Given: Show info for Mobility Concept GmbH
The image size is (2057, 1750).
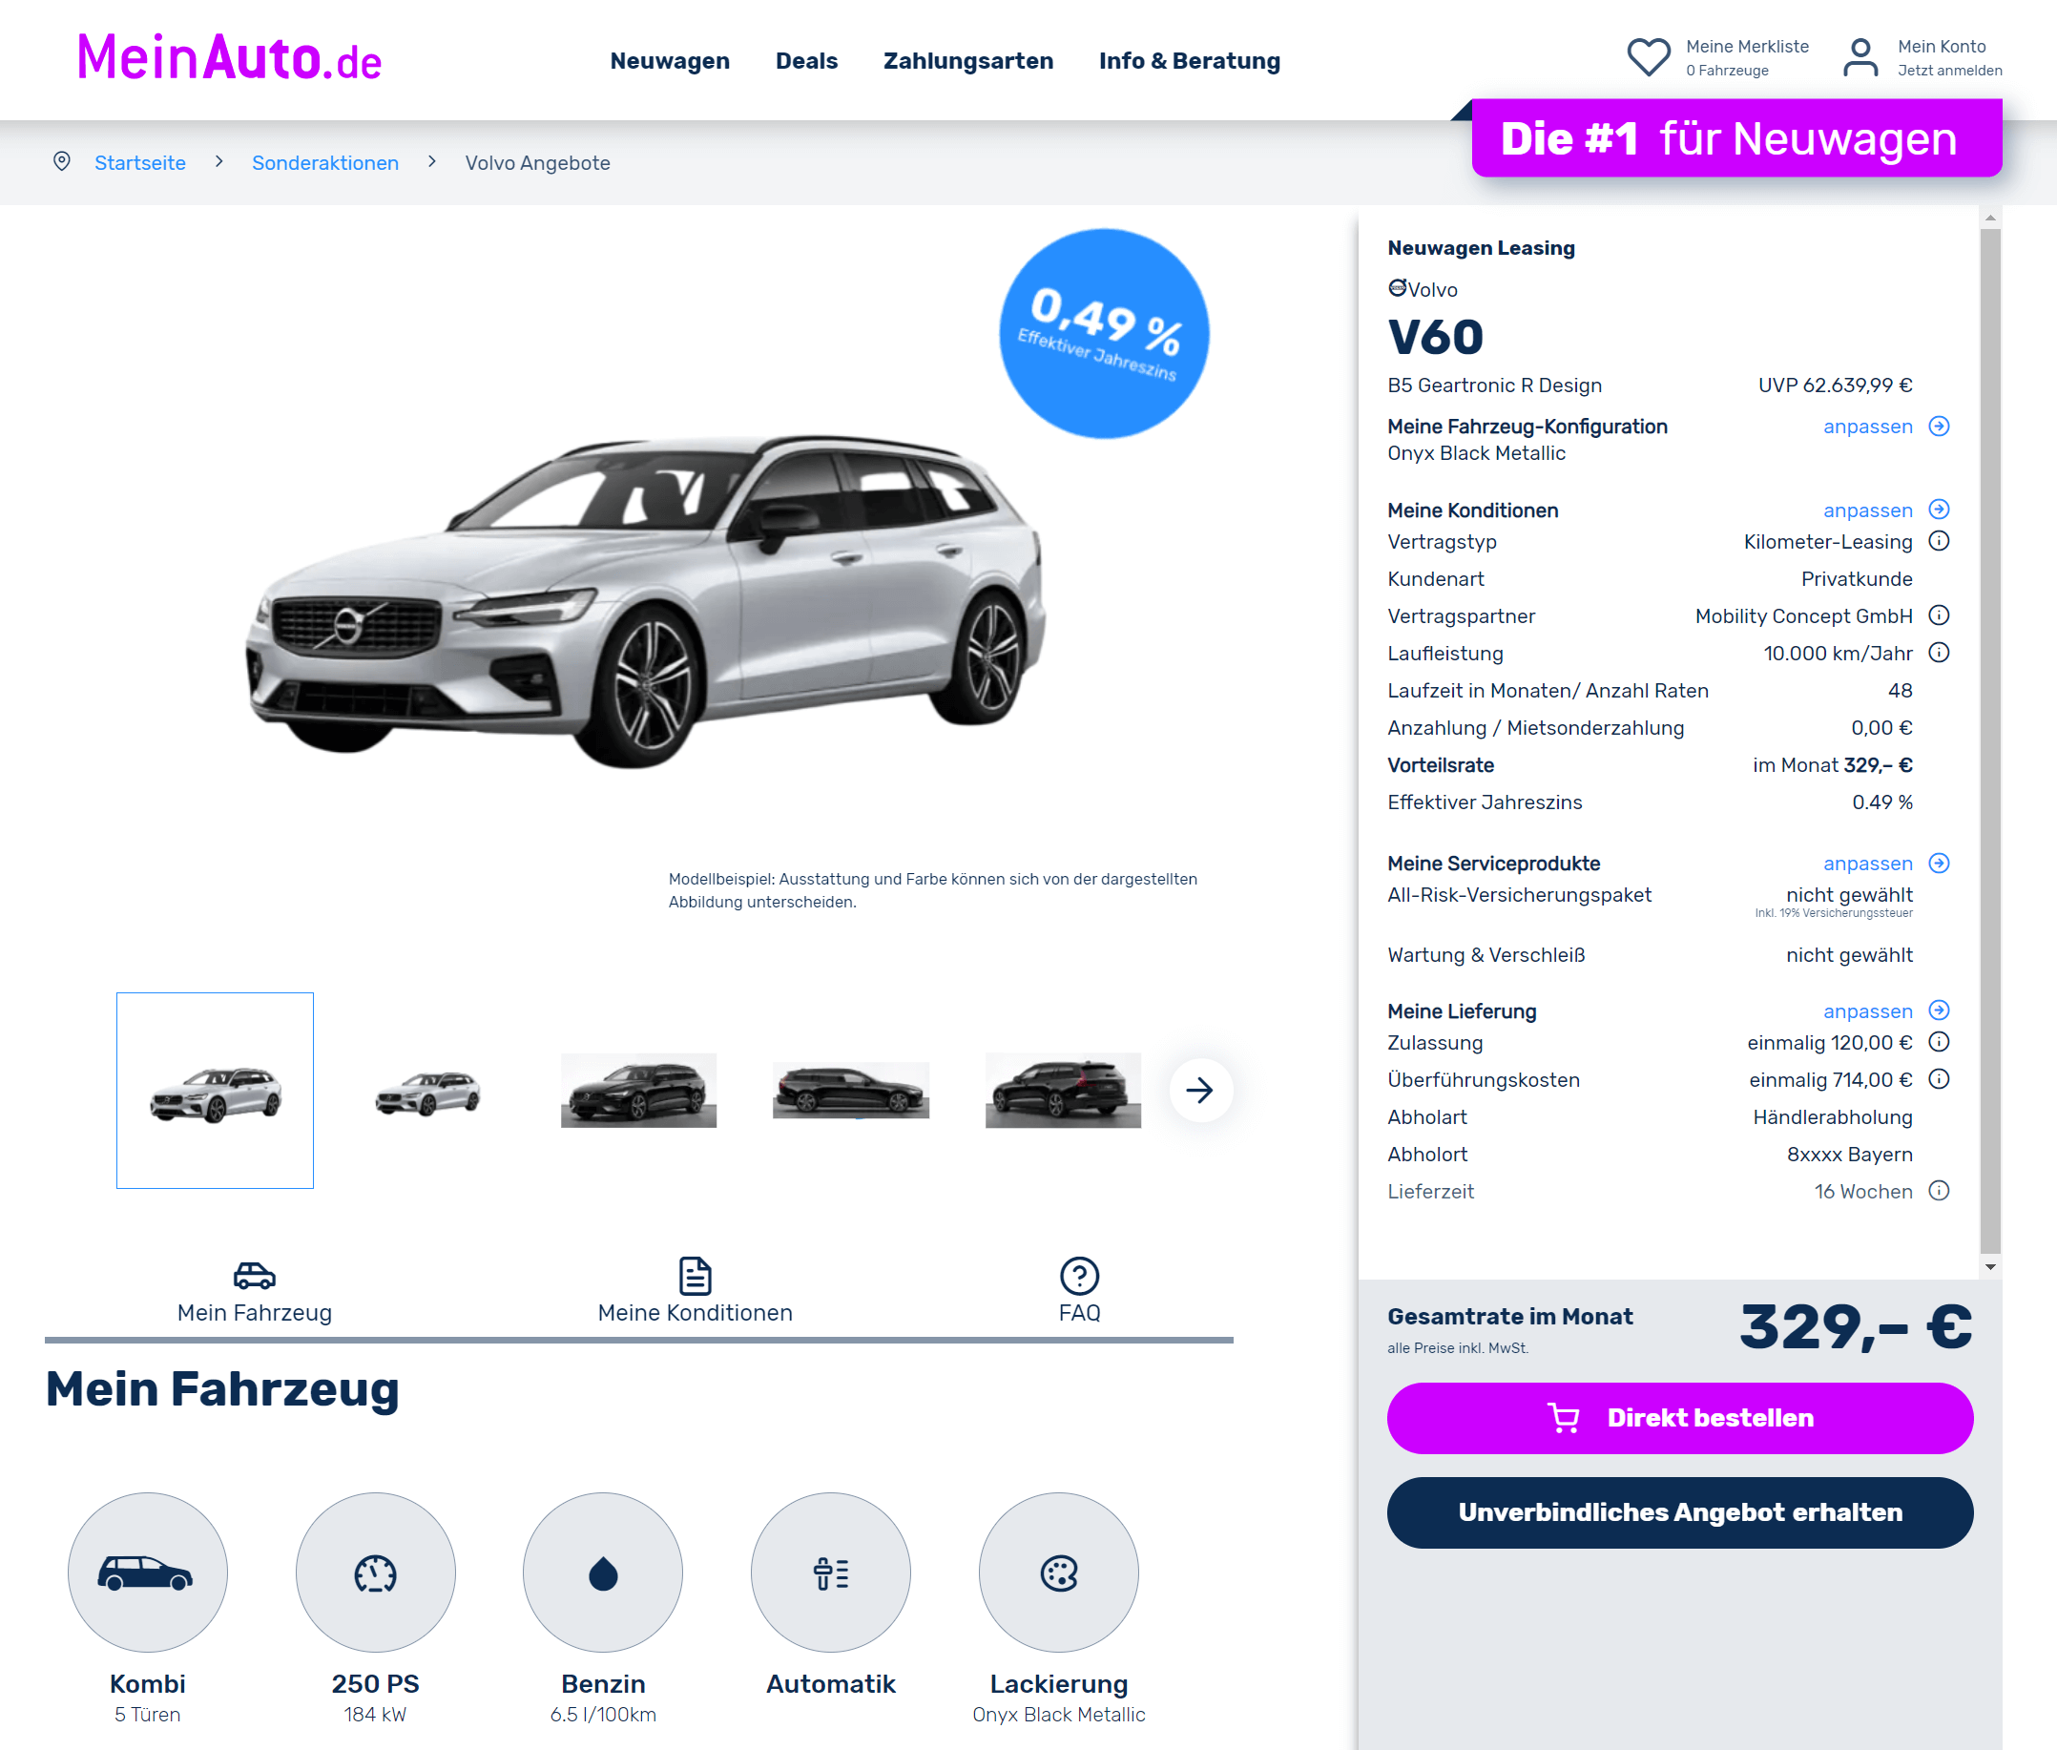Looking at the screenshot, I should [x=1938, y=616].
